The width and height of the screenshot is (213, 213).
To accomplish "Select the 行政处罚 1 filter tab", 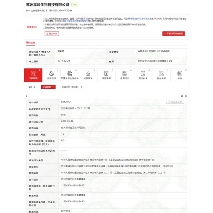I will click(48, 87).
